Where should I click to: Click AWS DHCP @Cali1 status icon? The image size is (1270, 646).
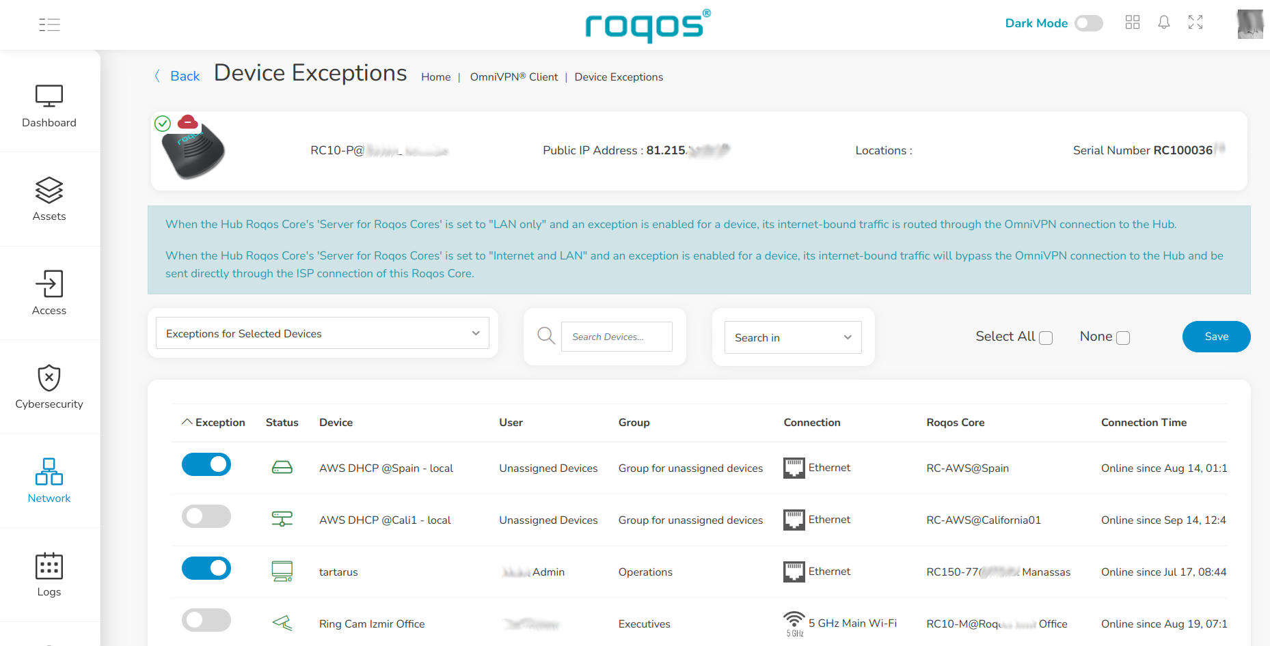click(x=282, y=519)
